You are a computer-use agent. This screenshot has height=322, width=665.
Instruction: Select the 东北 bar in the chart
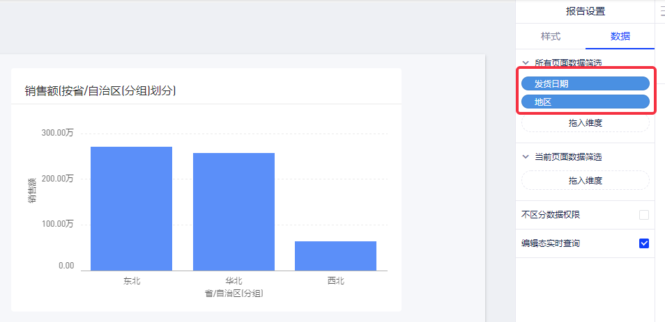[x=131, y=209]
